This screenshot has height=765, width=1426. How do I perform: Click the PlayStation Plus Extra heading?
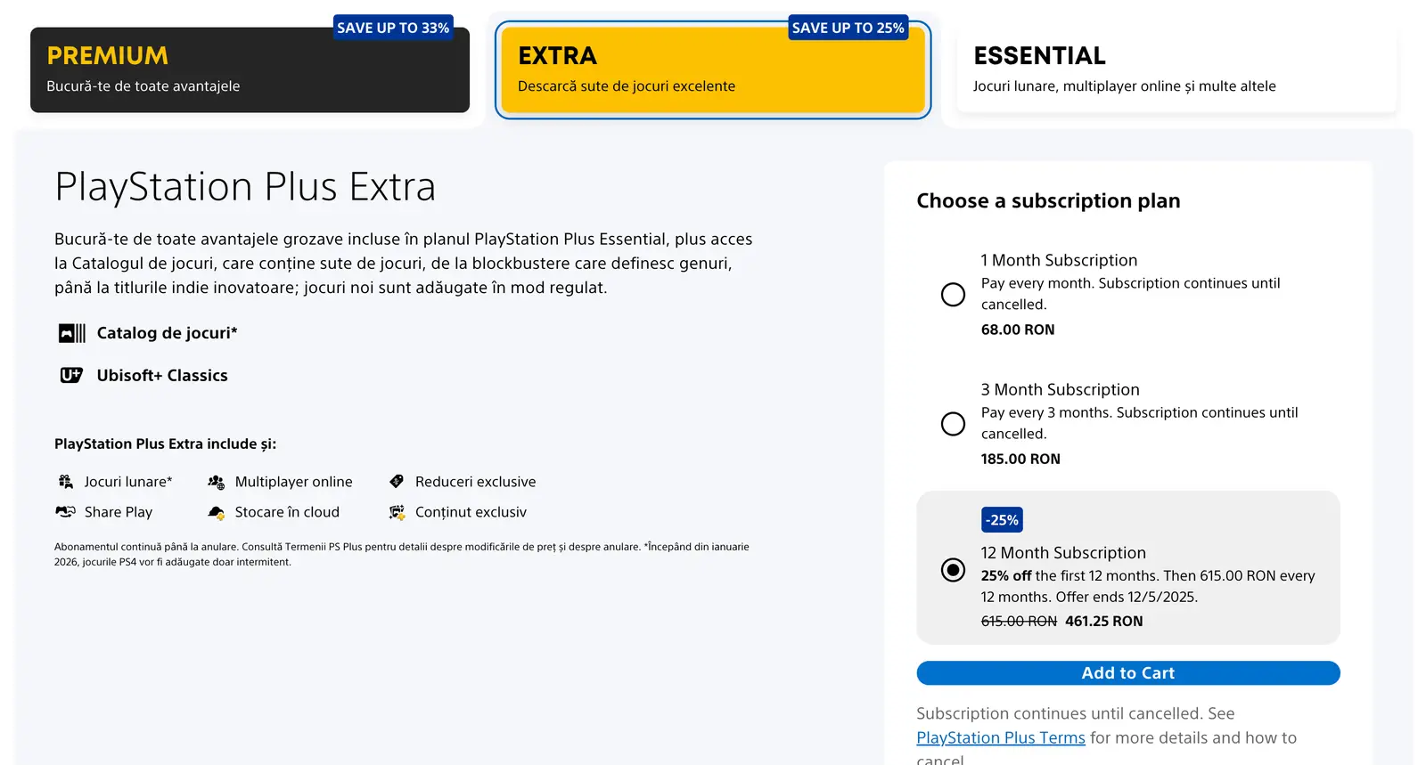click(245, 187)
